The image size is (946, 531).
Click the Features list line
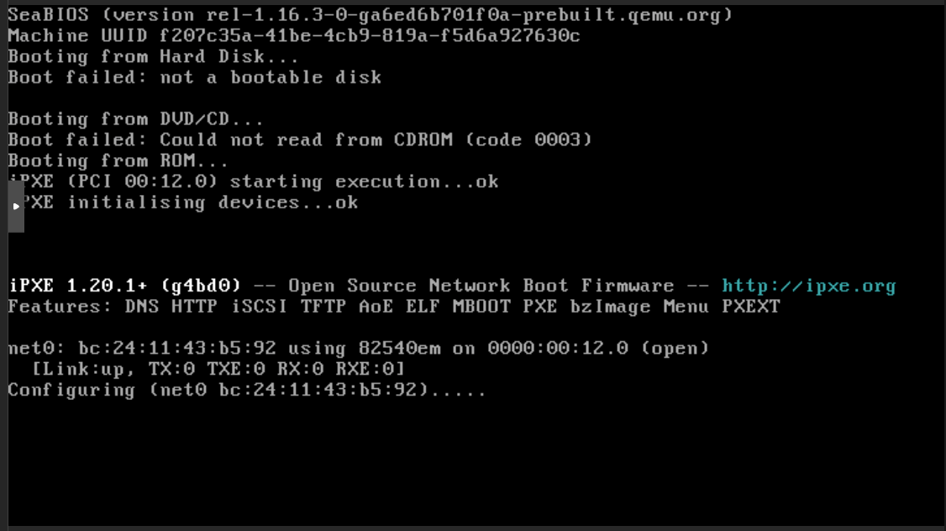point(393,307)
